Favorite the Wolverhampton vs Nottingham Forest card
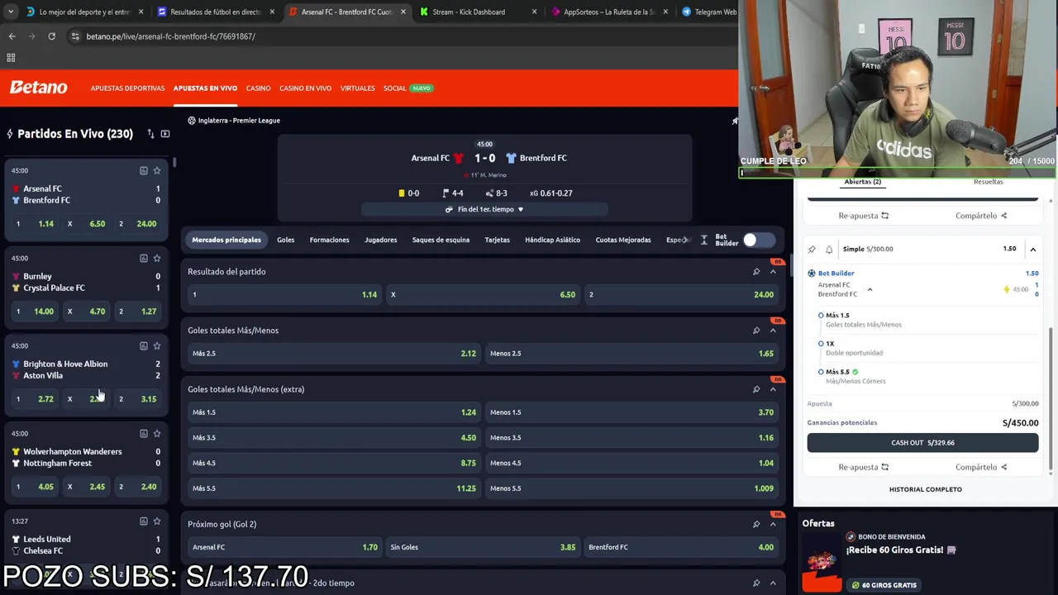The height and width of the screenshot is (595, 1058). coord(157,433)
